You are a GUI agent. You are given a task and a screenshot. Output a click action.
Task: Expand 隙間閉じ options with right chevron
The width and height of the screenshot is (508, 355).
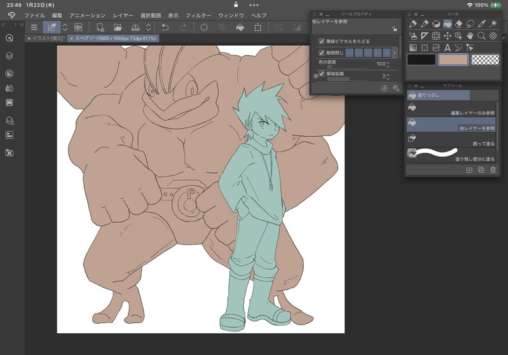tap(394, 53)
